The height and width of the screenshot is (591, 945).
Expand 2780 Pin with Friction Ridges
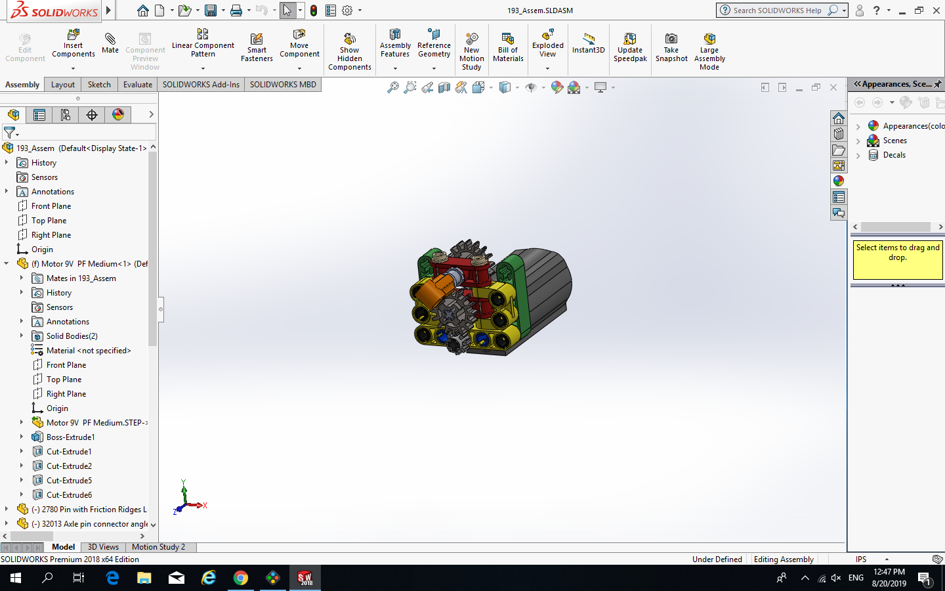pyautogui.click(x=7, y=509)
